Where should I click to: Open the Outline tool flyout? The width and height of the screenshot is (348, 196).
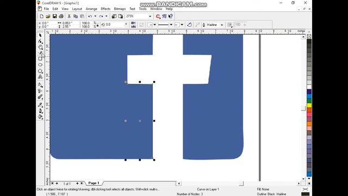pos(40,111)
